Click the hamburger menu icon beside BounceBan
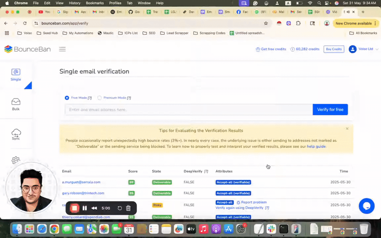Viewport: 381px width, 238px height. tap(62, 49)
